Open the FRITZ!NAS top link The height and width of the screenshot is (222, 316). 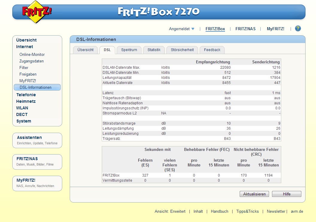[245, 29]
